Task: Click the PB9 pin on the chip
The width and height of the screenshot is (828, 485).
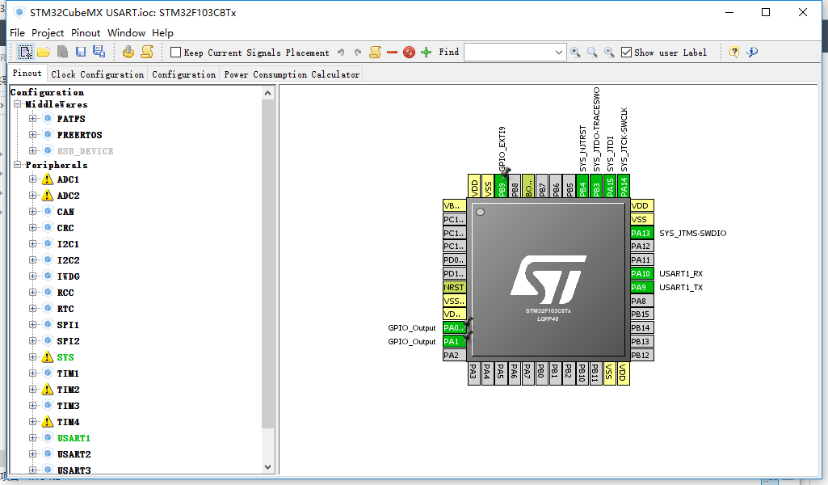Action: tap(502, 187)
